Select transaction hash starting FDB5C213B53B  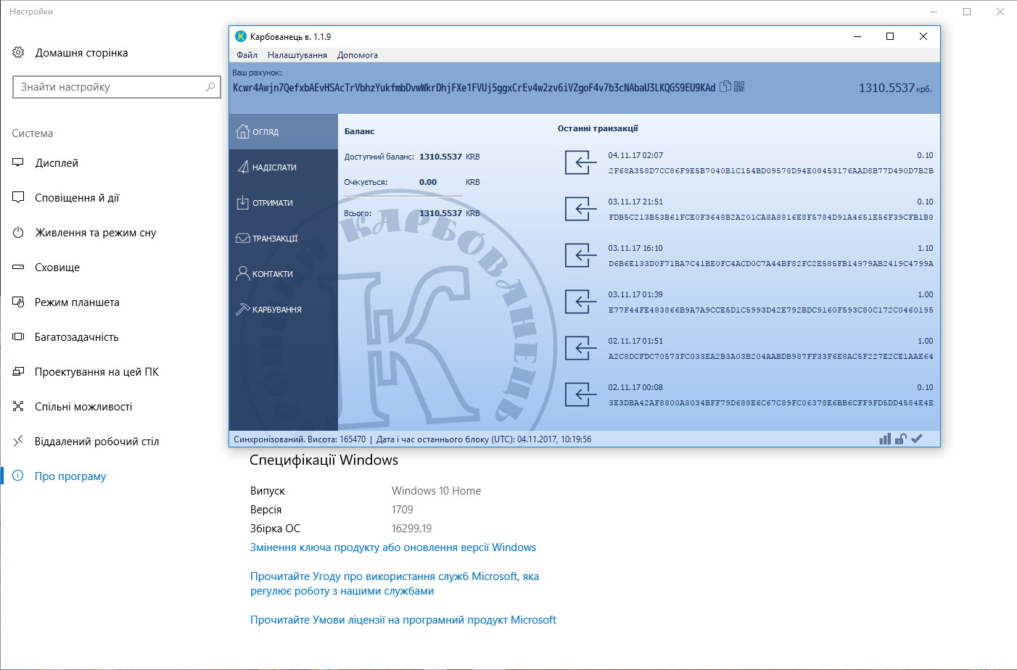[771, 218]
